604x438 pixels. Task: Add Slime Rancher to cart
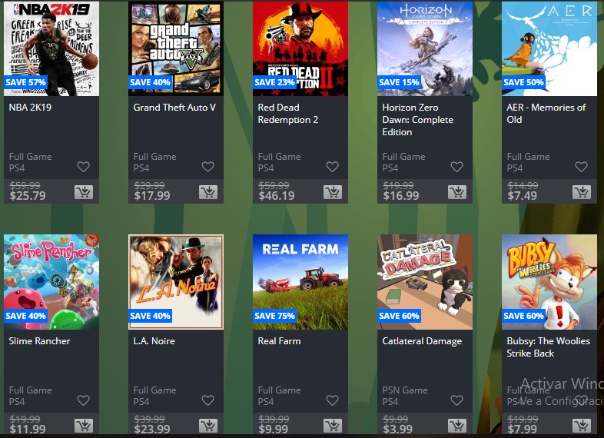pyautogui.click(x=84, y=426)
